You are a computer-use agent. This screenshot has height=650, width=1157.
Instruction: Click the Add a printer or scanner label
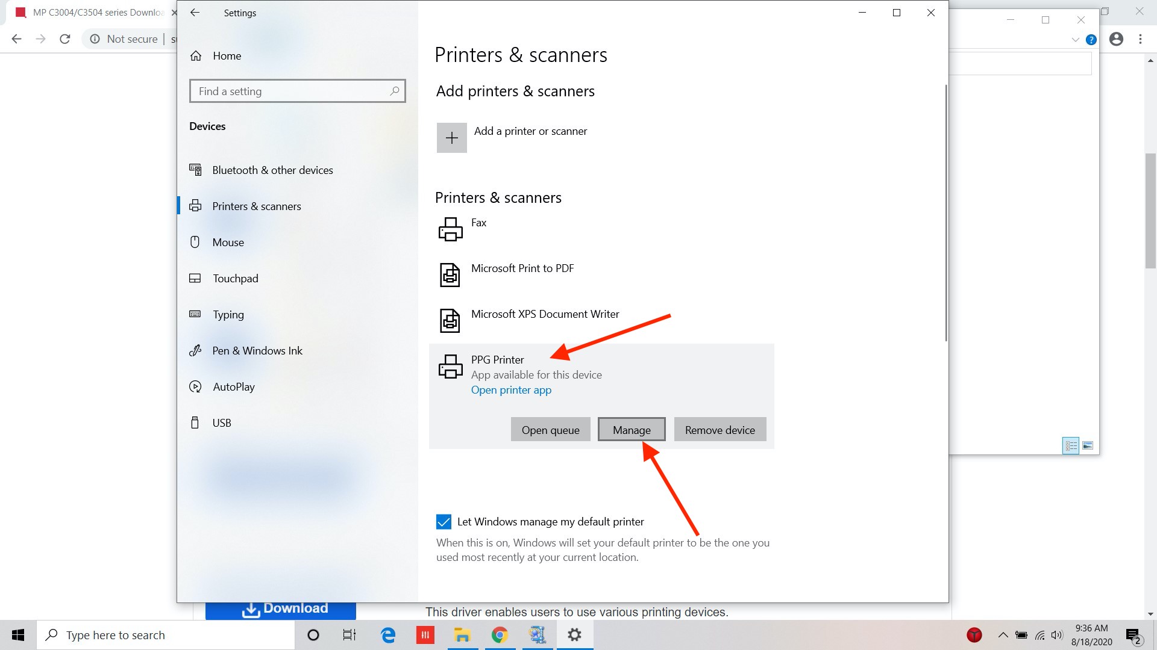click(530, 131)
